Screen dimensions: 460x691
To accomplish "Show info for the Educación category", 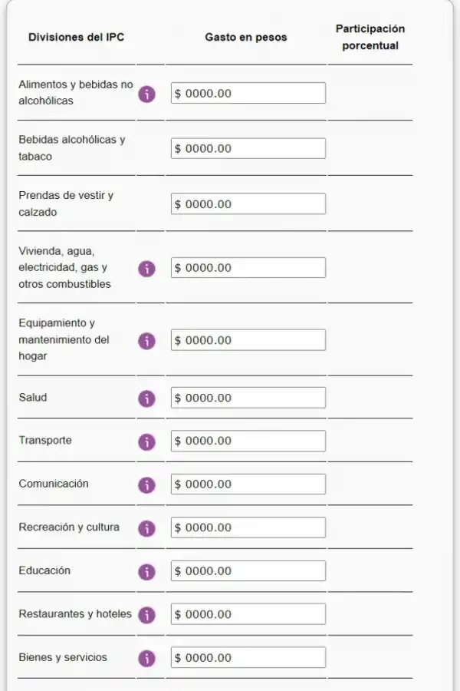I will pos(146,571).
